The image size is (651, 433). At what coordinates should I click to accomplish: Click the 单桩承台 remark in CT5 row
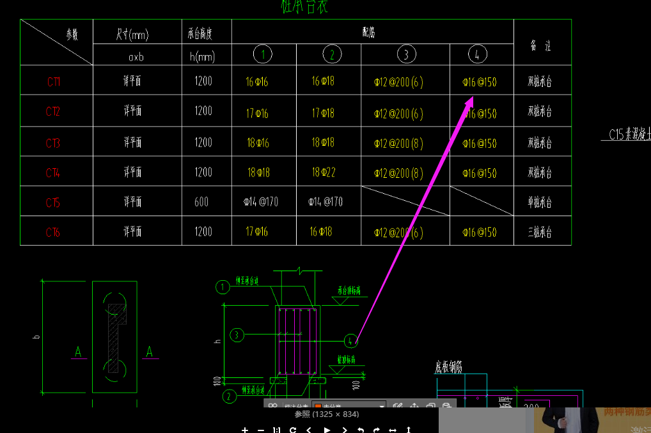(540, 202)
